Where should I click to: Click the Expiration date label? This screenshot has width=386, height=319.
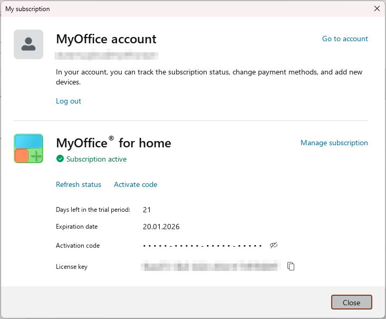(x=77, y=227)
